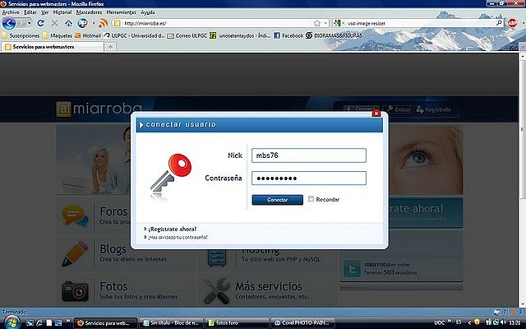Open the URL bar history dropdown arrow
The image size is (526, 329).
pyautogui.click(x=325, y=23)
